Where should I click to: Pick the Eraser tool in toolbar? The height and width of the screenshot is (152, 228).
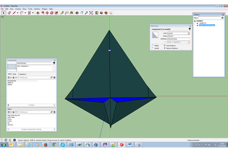click(x=9, y=13)
